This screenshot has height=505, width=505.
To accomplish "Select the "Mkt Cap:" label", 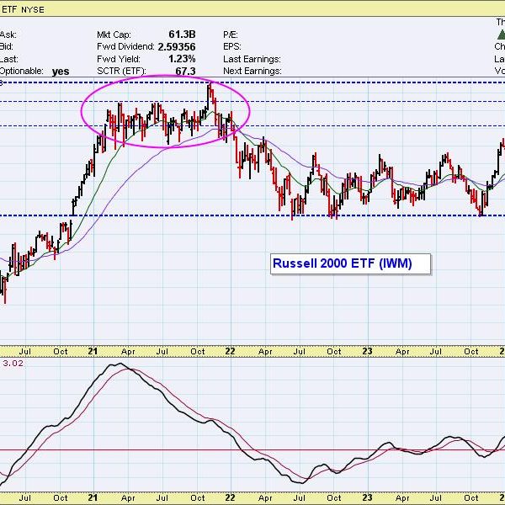I will pos(114,35).
